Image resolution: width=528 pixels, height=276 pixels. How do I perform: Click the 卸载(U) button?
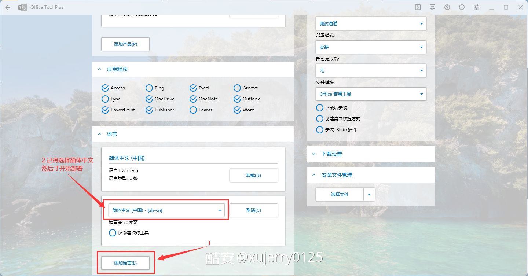(253, 176)
